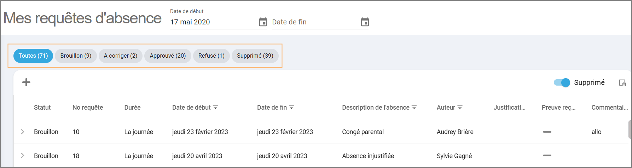Click the Date de fin input field
The width and height of the screenshot is (632, 168).
[x=314, y=22]
